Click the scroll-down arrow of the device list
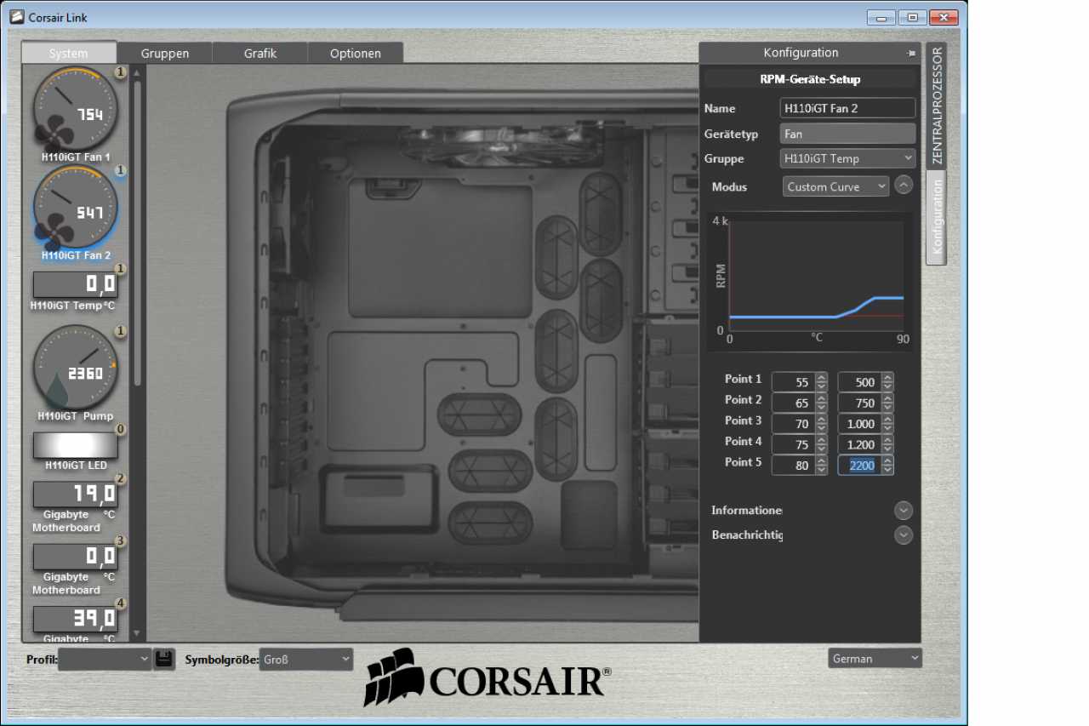The width and height of the screenshot is (1089, 726). pos(138,634)
